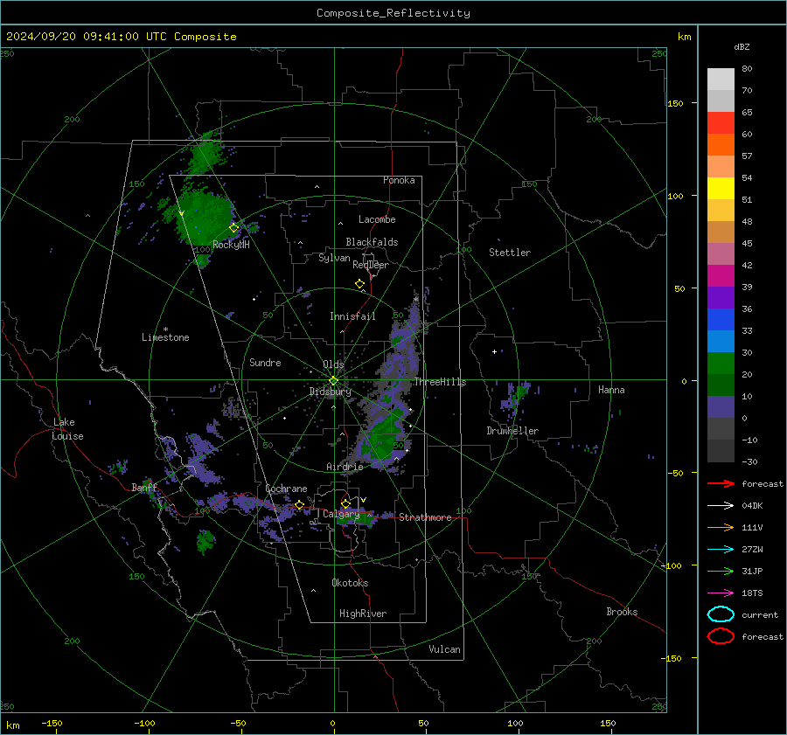Click the Okotoks city label
Viewport: 787px width, 735px height.
tap(350, 583)
